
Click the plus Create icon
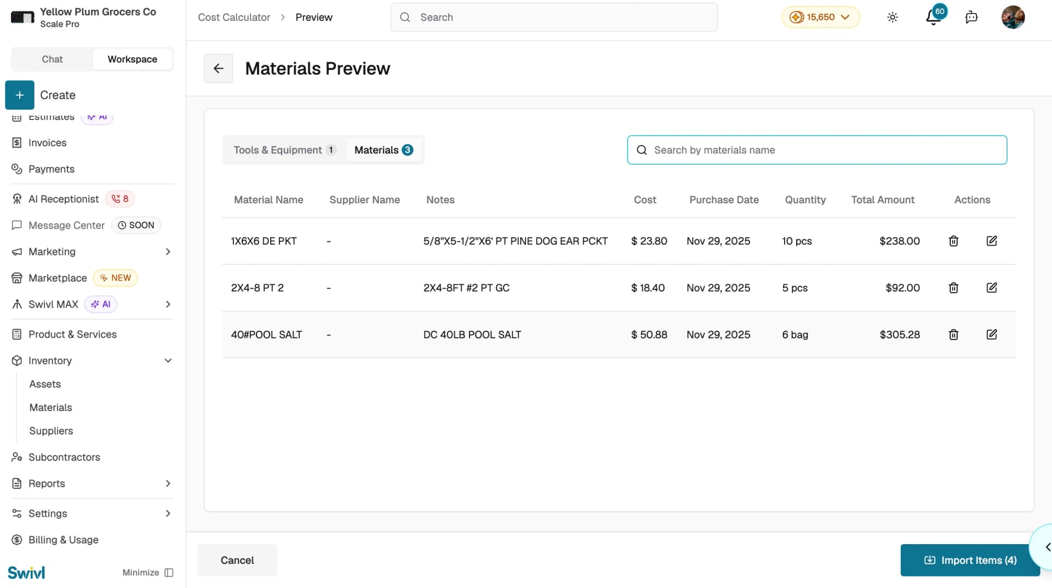click(x=20, y=95)
